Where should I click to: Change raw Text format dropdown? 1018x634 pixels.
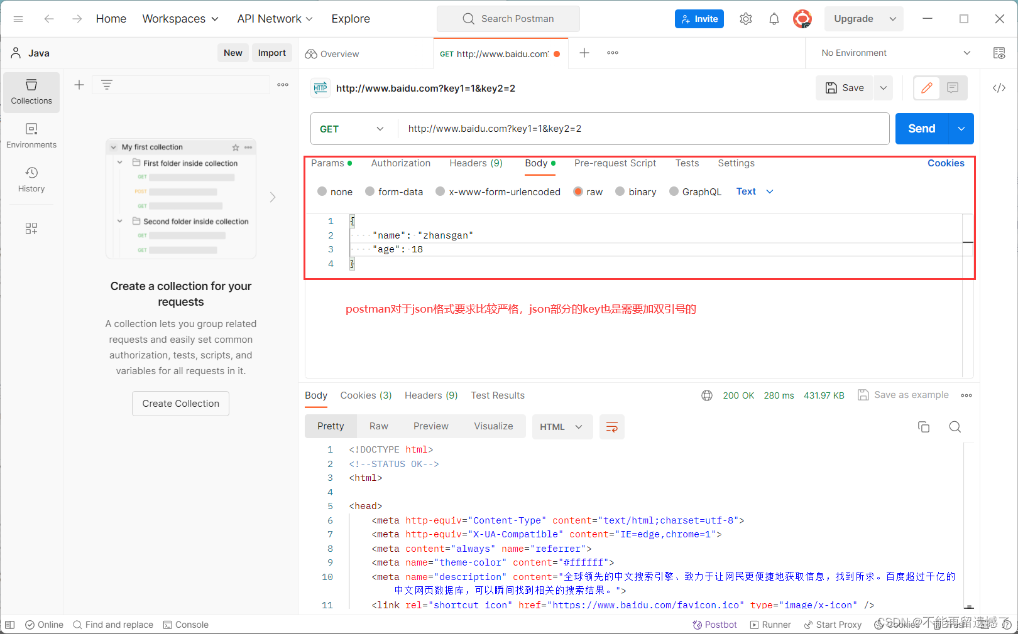(755, 191)
